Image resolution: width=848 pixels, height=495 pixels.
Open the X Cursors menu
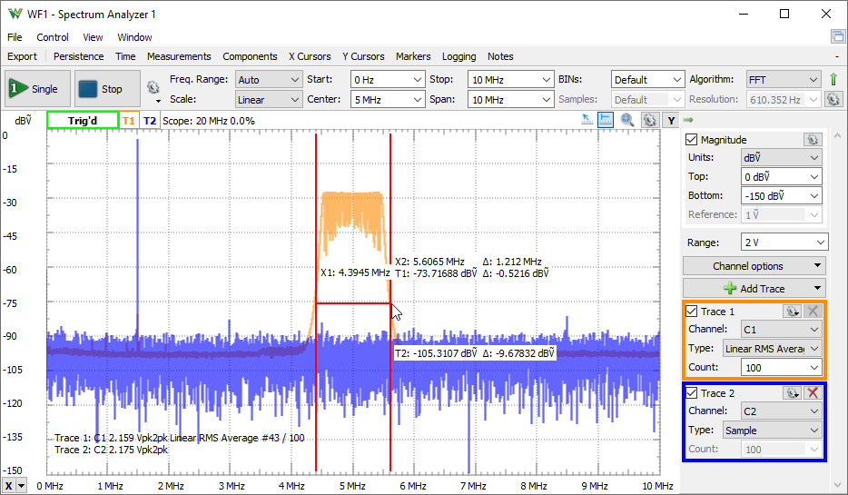[x=310, y=56]
